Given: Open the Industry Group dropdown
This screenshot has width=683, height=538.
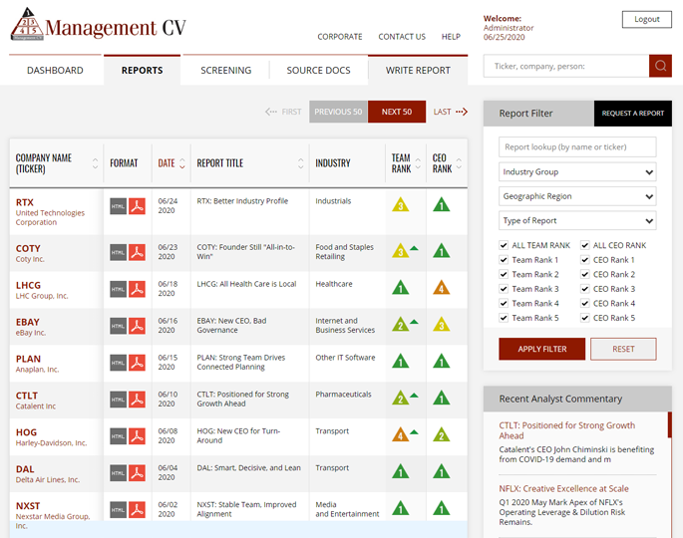Looking at the screenshot, I should 577,172.
